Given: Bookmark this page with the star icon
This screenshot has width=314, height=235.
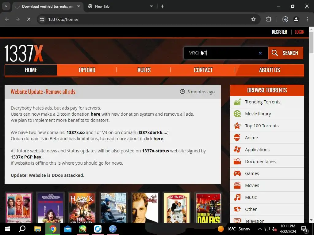Looking at the screenshot, I should click(x=253, y=19).
